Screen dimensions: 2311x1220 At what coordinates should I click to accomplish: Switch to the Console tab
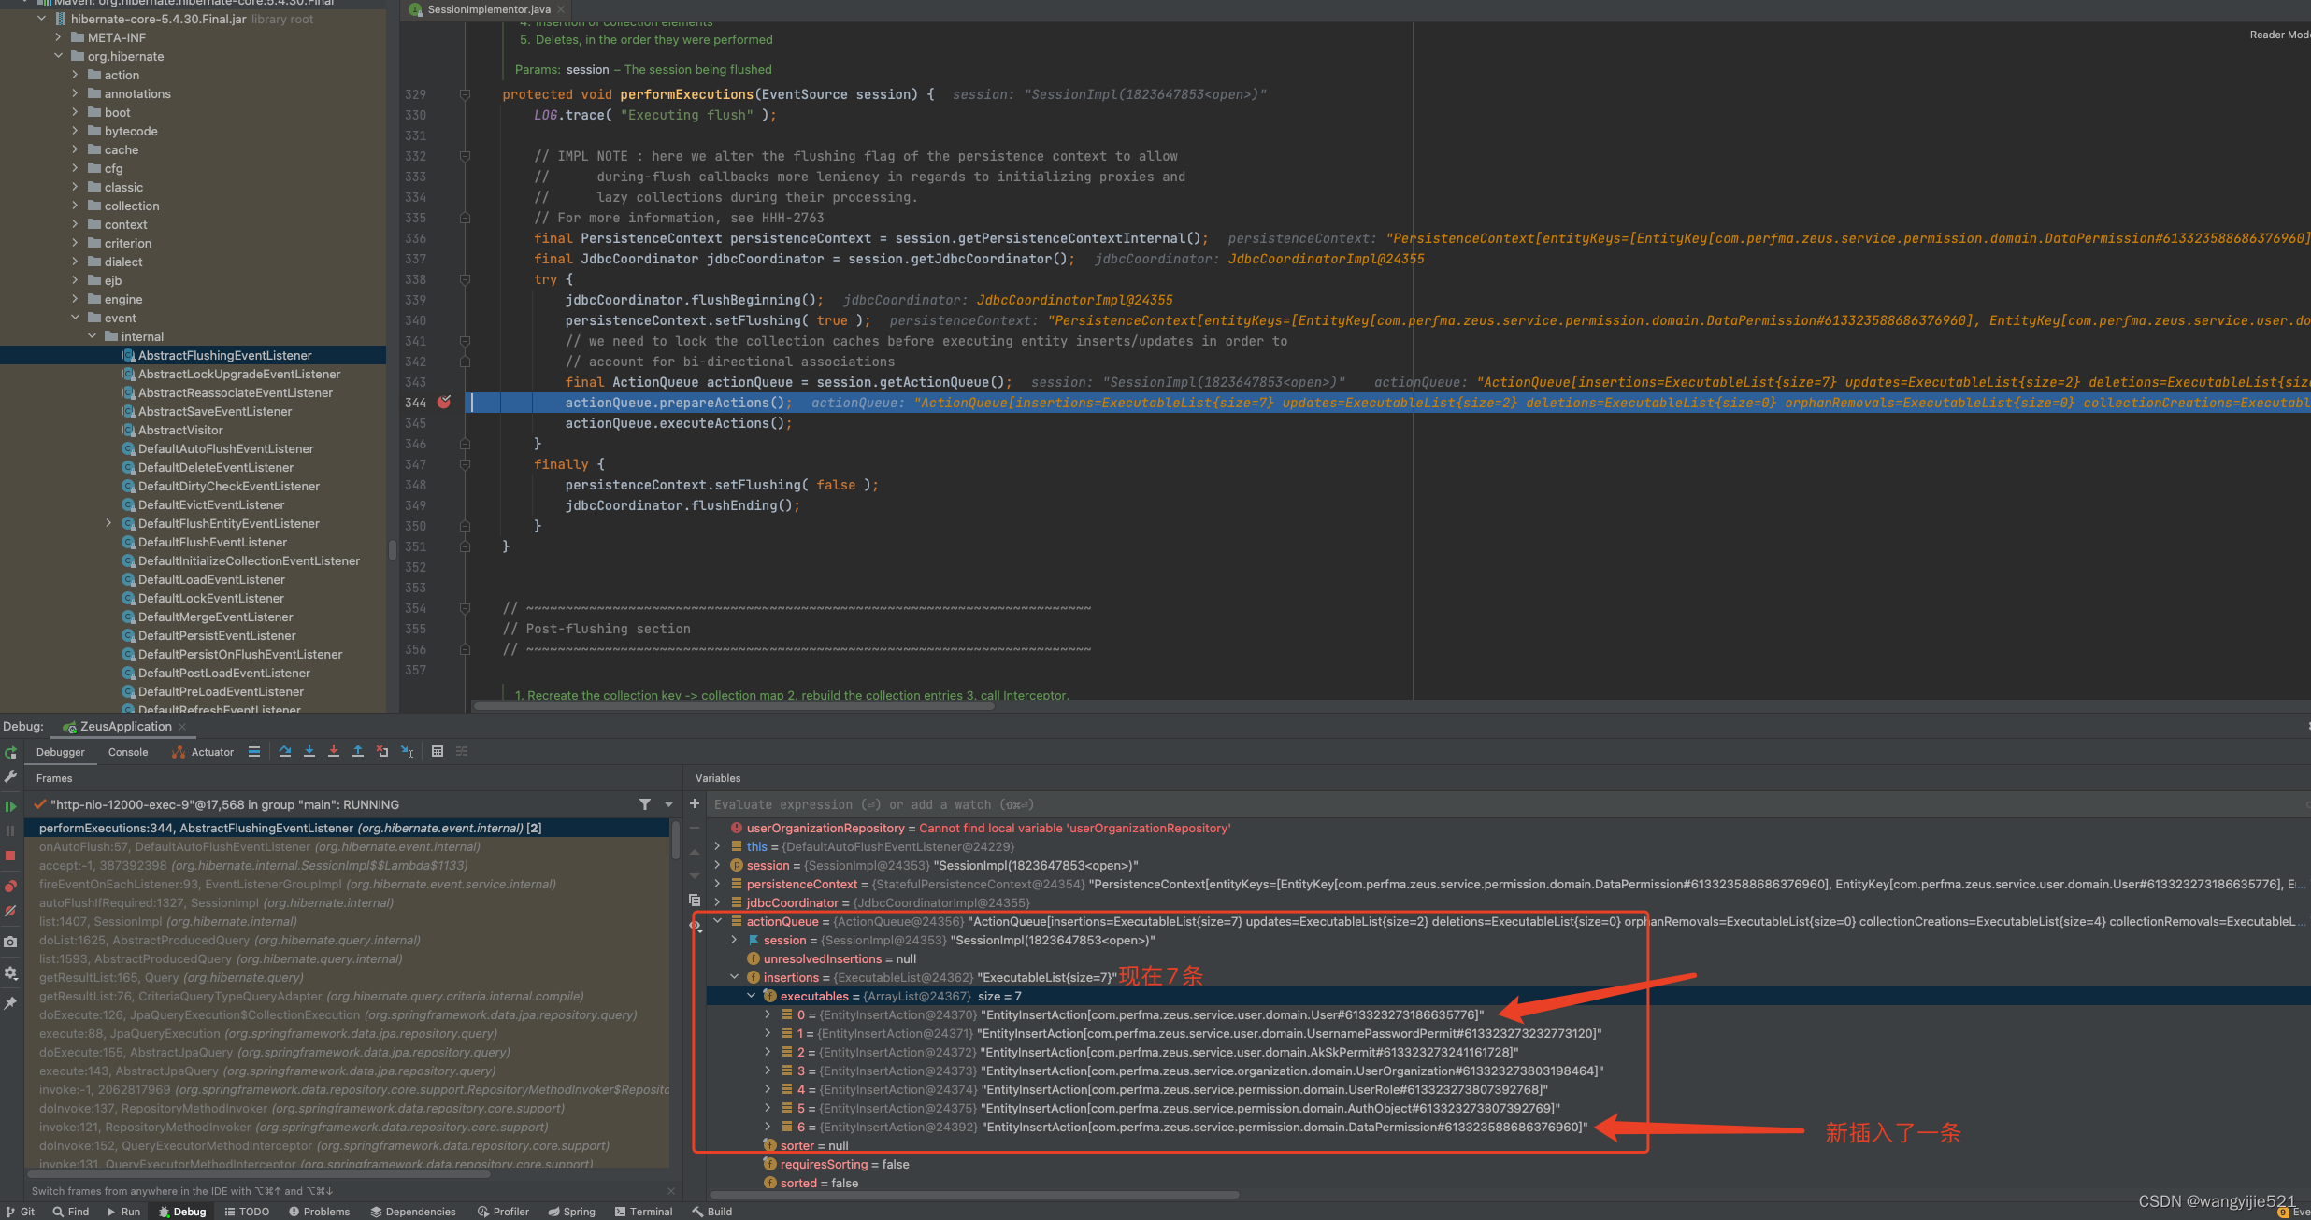point(128,752)
